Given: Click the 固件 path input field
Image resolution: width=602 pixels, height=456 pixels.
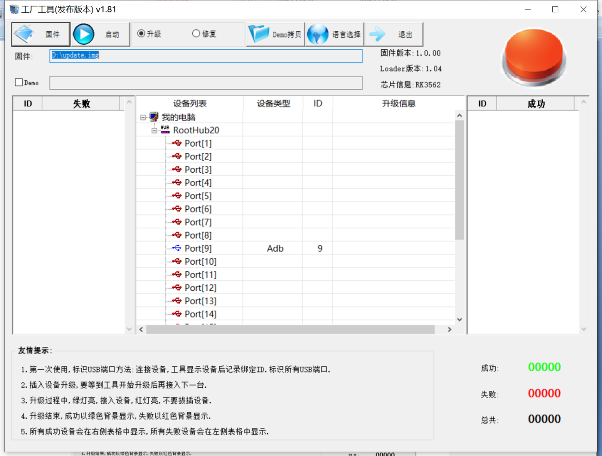Looking at the screenshot, I should point(206,56).
